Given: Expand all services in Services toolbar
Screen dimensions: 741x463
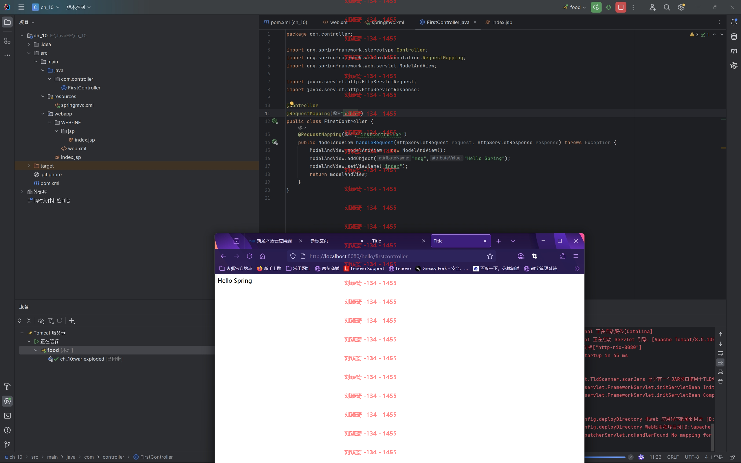Looking at the screenshot, I should 20,321.
